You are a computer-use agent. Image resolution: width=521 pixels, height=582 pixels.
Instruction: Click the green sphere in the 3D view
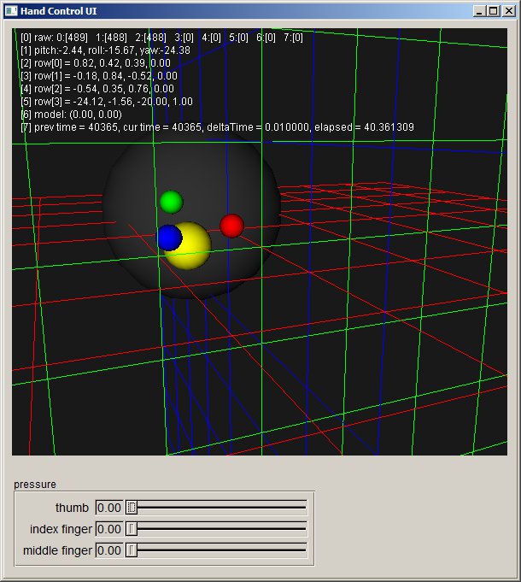pos(171,202)
